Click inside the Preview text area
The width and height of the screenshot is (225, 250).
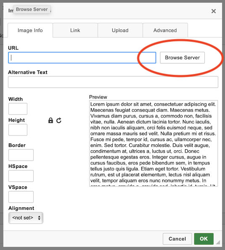(x=154, y=143)
